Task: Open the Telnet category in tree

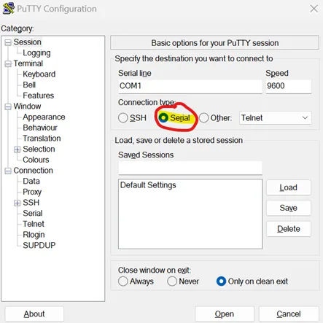Action: (34, 224)
